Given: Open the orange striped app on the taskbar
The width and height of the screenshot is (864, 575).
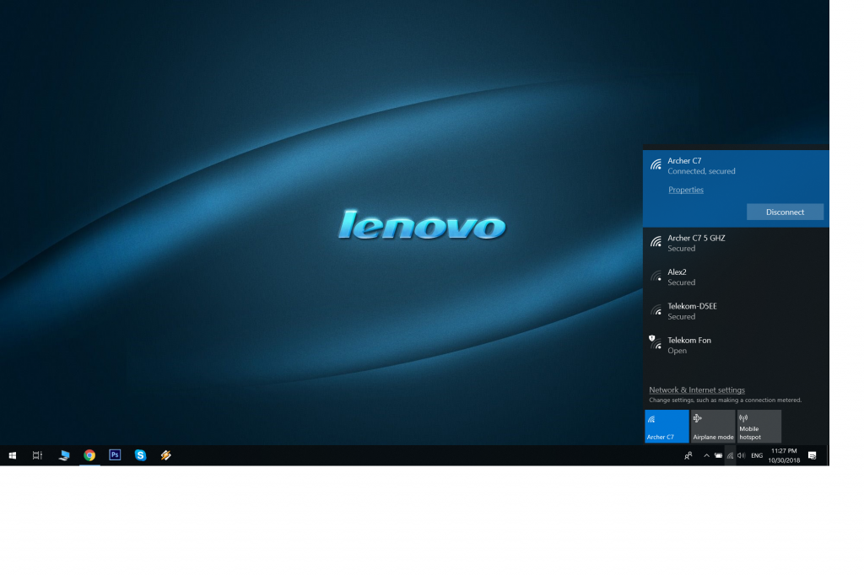Looking at the screenshot, I should (166, 455).
